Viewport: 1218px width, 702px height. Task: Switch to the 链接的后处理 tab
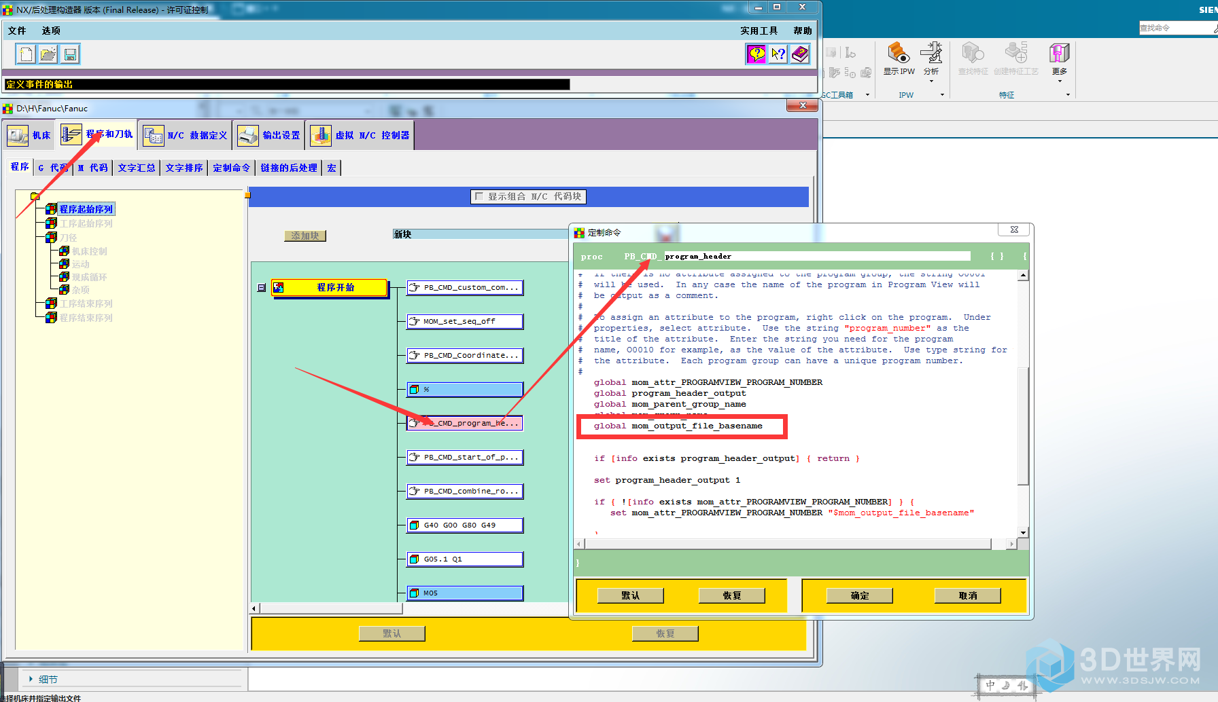coord(289,168)
